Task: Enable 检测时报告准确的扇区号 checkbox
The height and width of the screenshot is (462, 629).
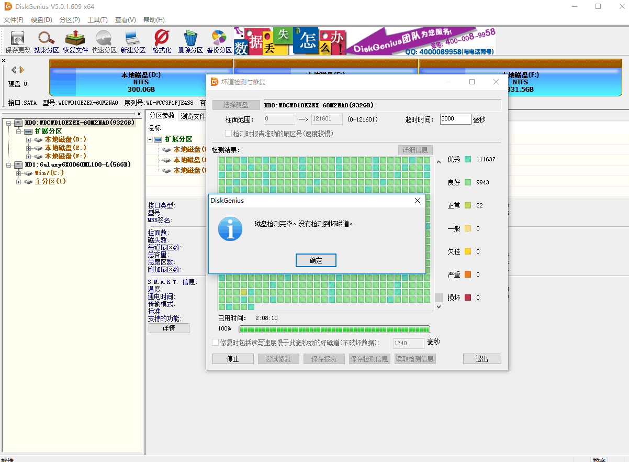Action: [x=228, y=134]
